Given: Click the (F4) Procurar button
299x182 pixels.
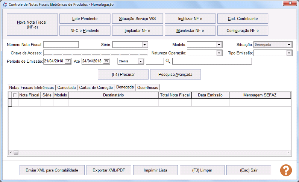Looking at the screenshot, I should pyautogui.click(x=123, y=74).
